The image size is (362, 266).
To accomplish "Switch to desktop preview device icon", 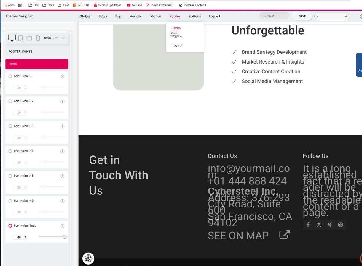I will pos(12,38).
